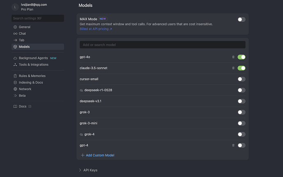The image size is (283, 177).
Task: Click the Beta double-chevron icon
Action: click(15, 96)
